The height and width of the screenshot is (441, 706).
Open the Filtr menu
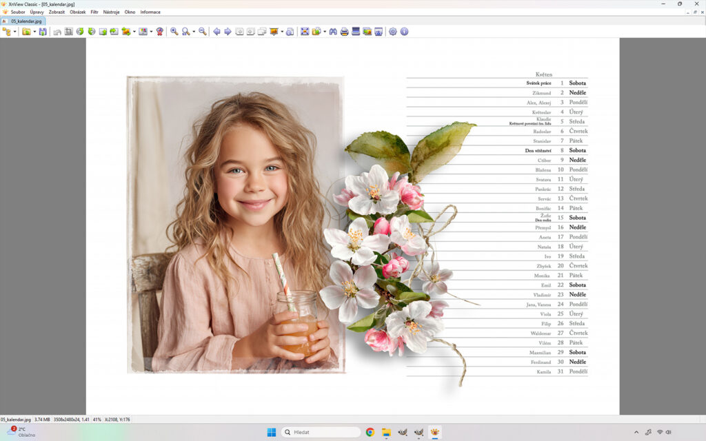coord(94,12)
